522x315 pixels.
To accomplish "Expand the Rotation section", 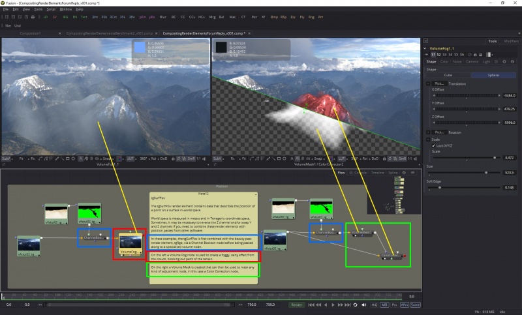I will pos(428,132).
